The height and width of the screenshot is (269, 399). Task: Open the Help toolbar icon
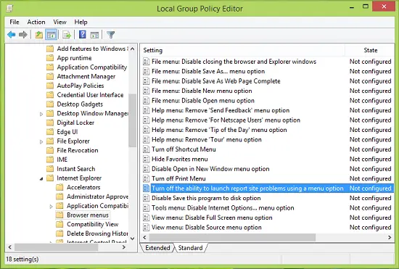click(83, 35)
